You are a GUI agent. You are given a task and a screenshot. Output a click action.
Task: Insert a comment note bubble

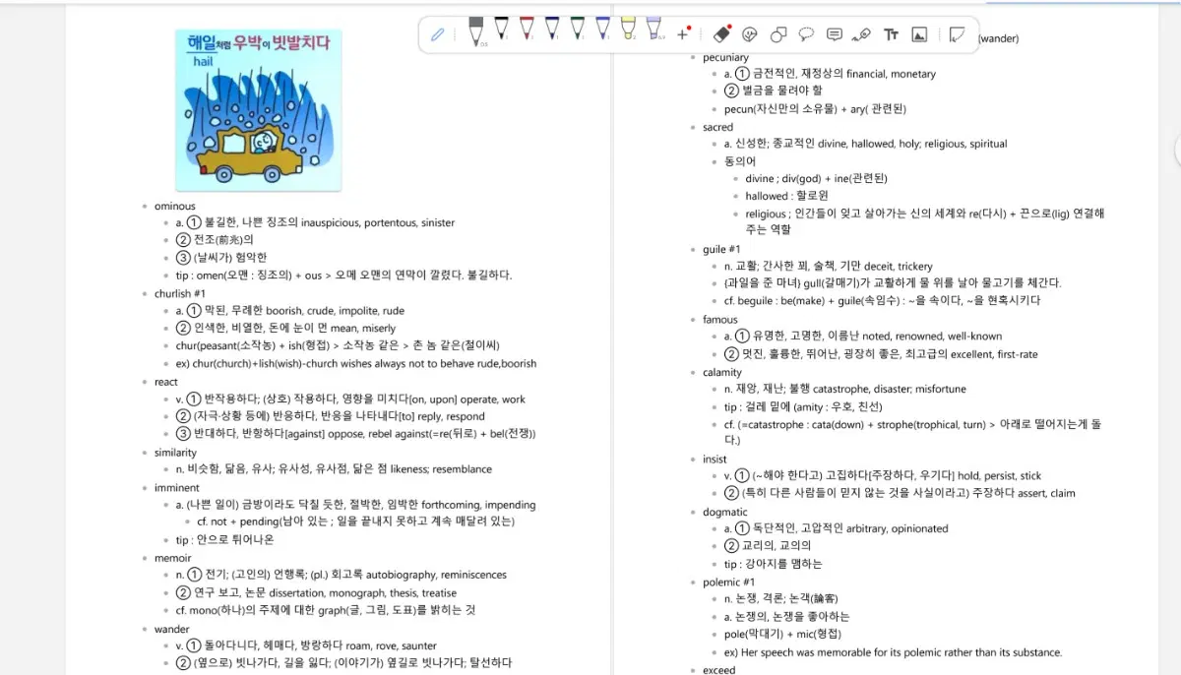point(835,34)
